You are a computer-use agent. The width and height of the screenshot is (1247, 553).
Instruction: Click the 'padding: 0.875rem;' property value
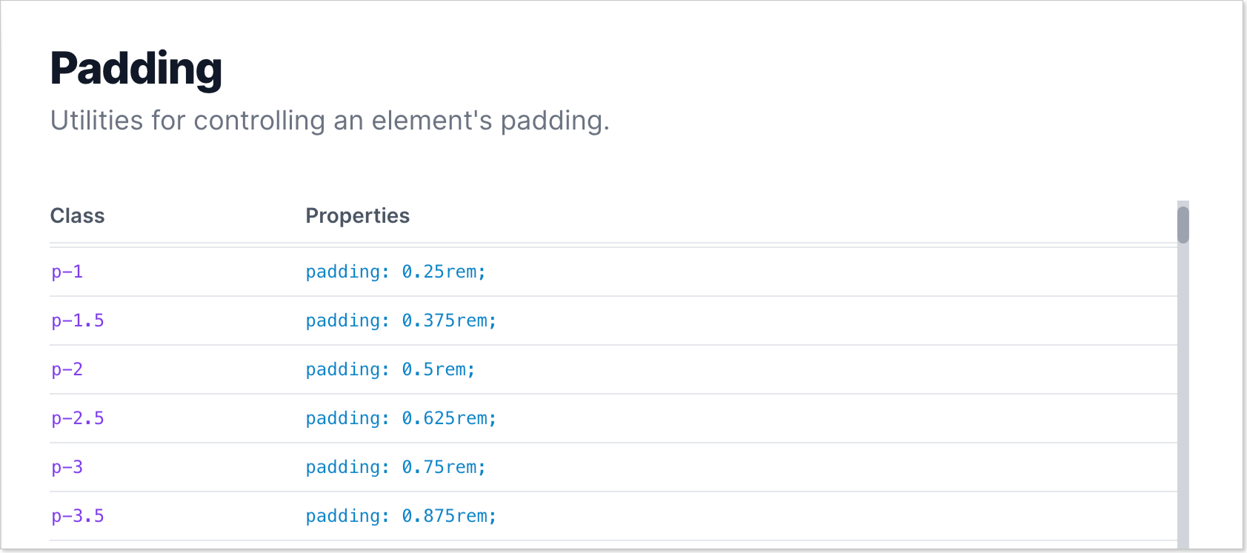pos(401,516)
